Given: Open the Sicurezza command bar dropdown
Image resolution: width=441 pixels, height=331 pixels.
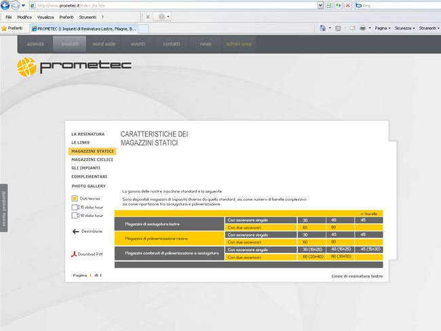Looking at the screenshot, I should tap(404, 28).
